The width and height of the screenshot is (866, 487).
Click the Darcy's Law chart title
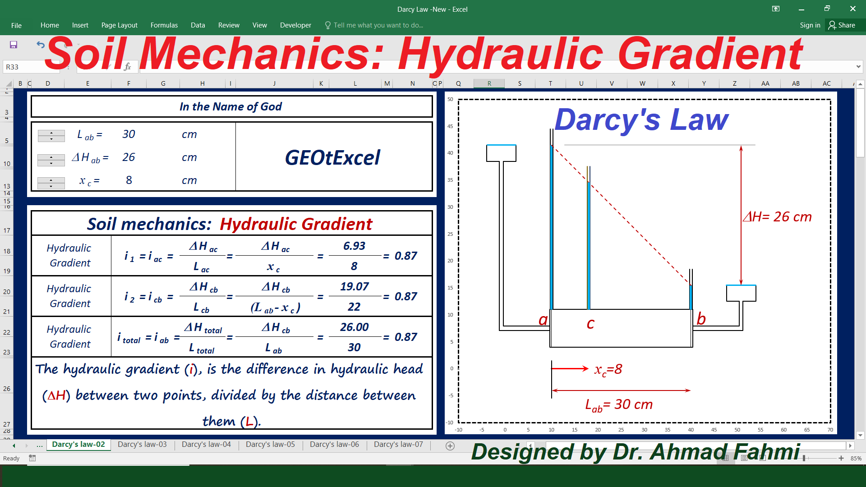click(x=641, y=119)
